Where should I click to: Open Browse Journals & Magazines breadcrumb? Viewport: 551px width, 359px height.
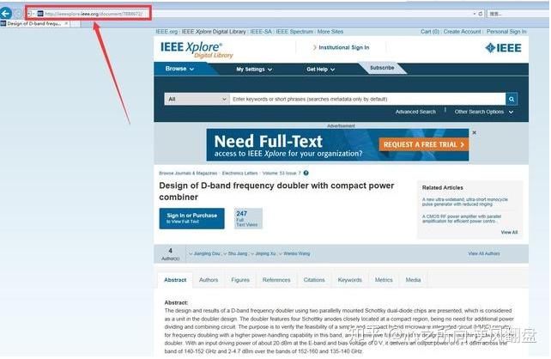click(x=188, y=173)
